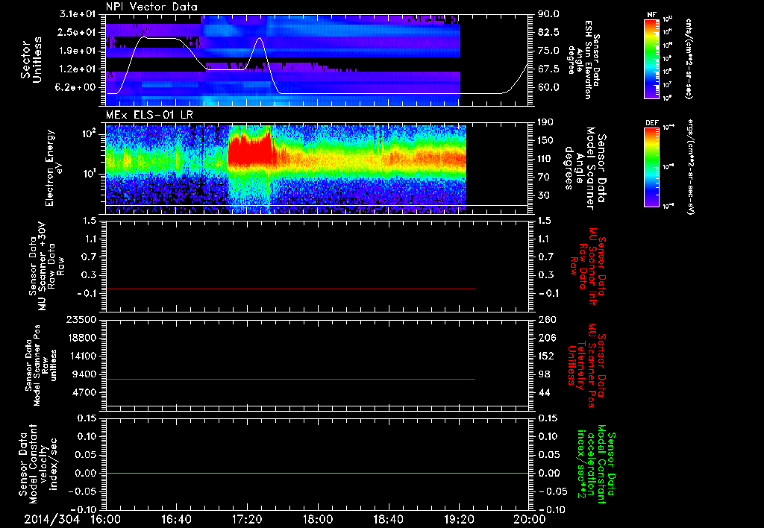Click the 4700 tick label
Screen dimensions: 764x528
pyautogui.click(x=86, y=392)
